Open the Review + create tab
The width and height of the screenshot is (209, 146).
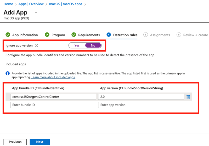[x=195, y=35]
